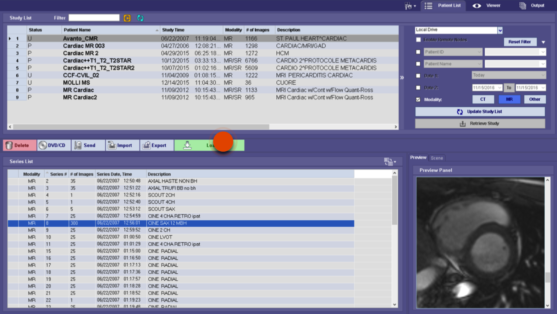
Task: Expand the arrow next to Reset Filter
Action: pos(543,42)
